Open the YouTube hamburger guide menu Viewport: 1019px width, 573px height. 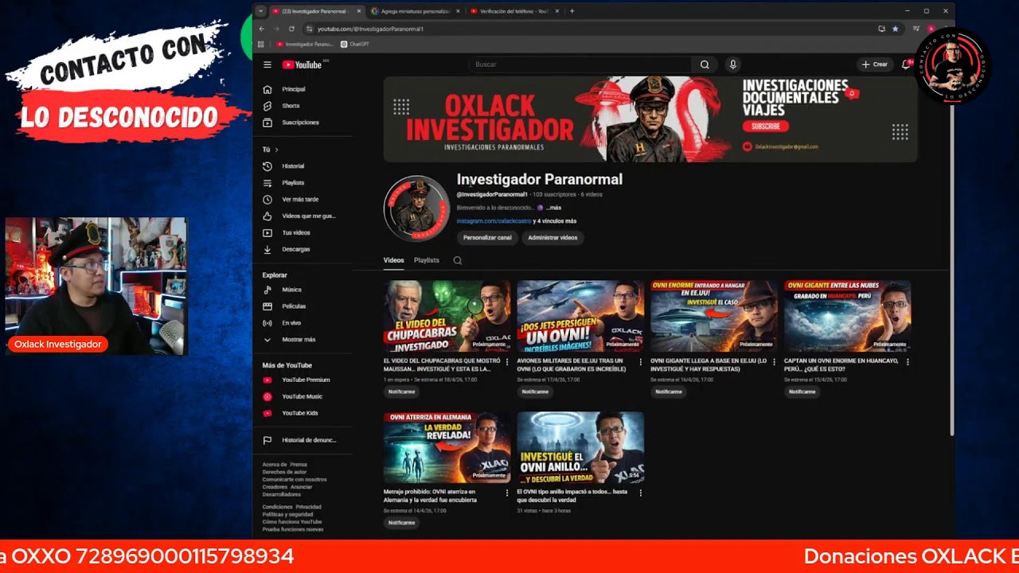(267, 64)
